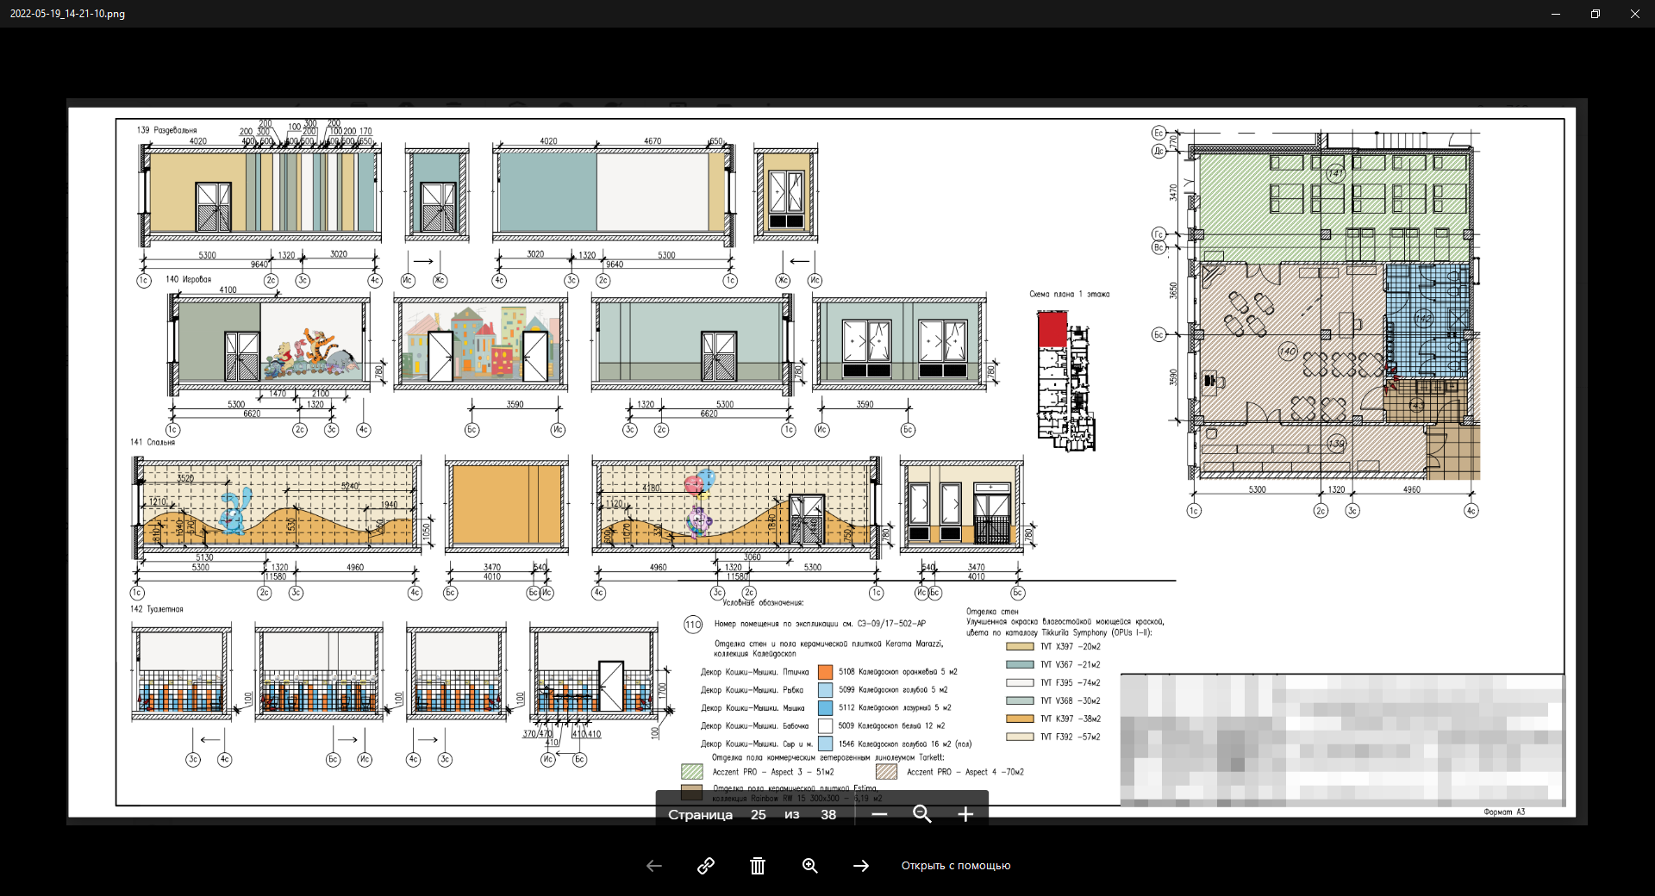Click the '140 Игровая' heading on the drawing
Viewport: 1655px width, 896px height.
click(188, 279)
